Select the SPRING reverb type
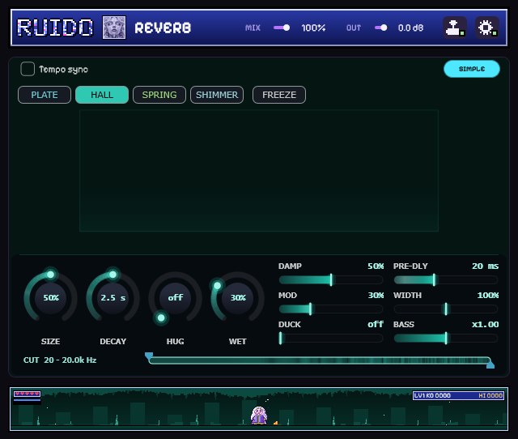The height and width of the screenshot is (439, 518). point(159,95)
